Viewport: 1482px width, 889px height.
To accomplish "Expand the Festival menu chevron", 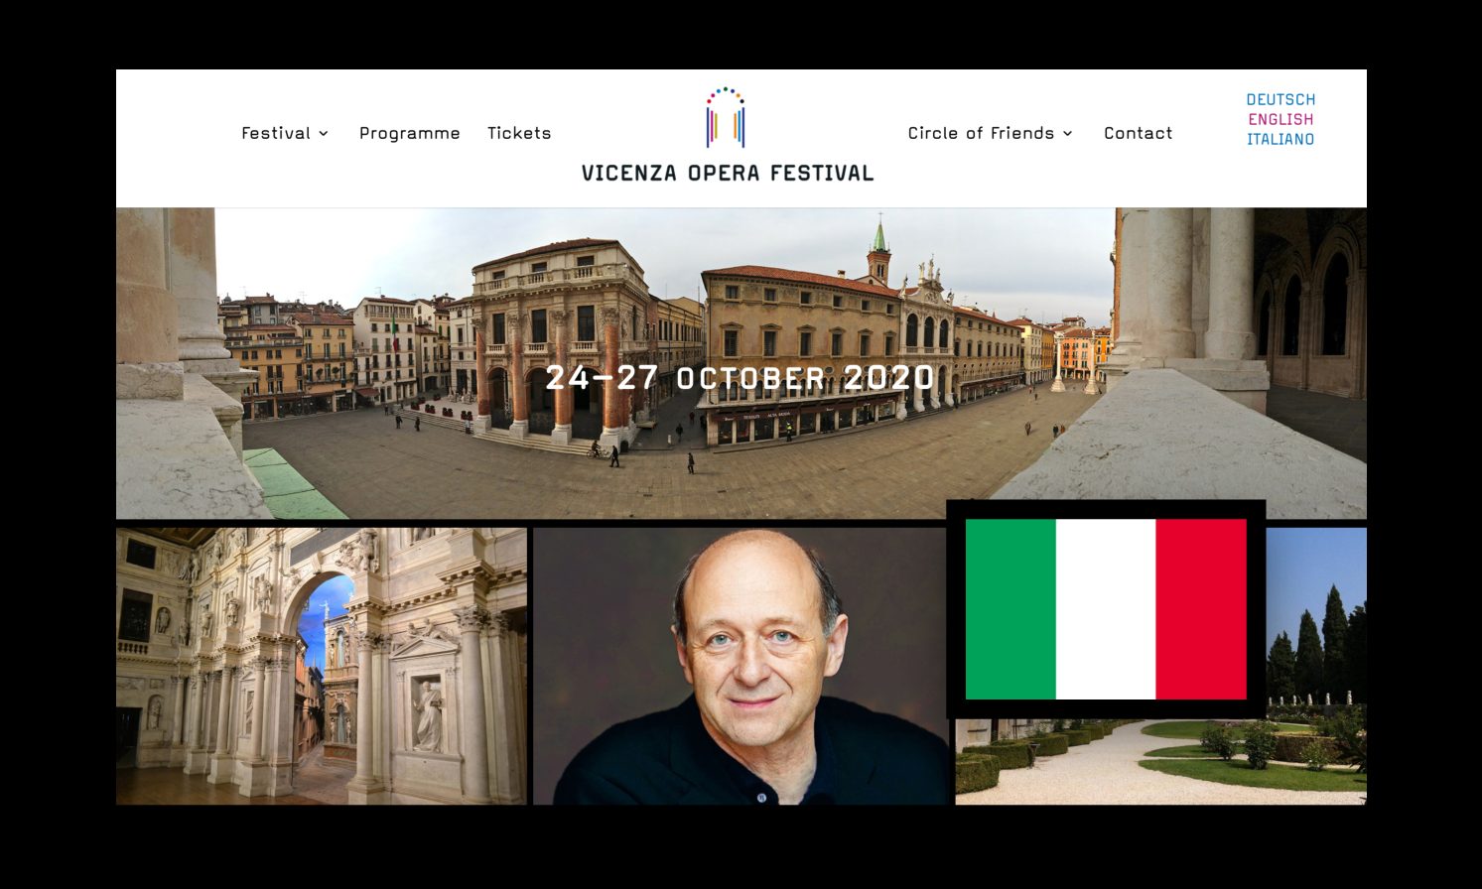I will click(324, 134).
